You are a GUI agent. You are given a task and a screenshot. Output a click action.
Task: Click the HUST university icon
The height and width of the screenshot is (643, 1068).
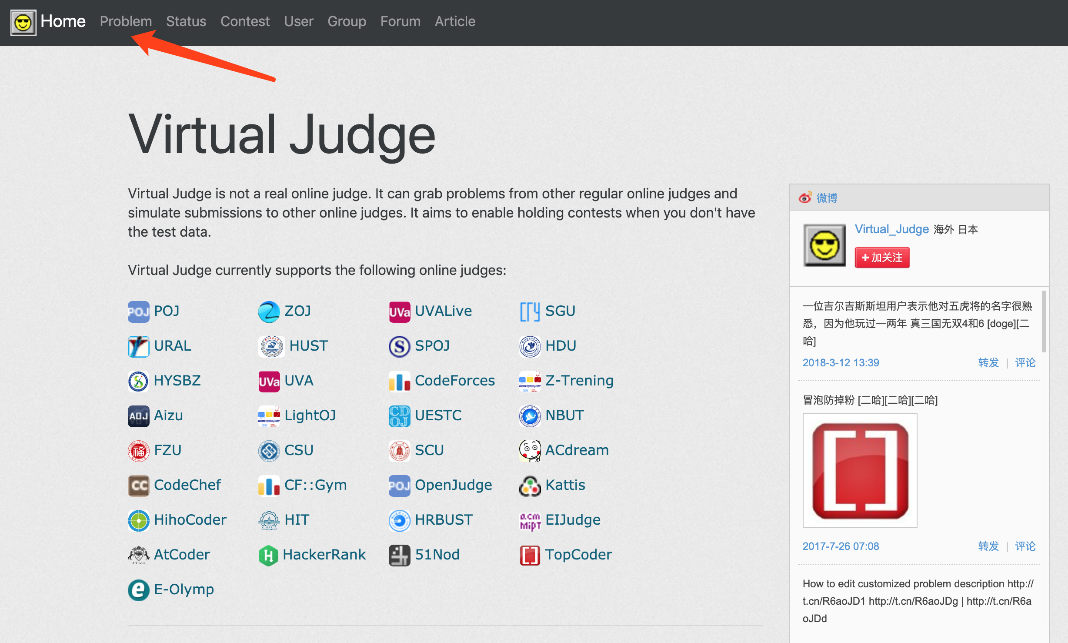pos(272,346)
